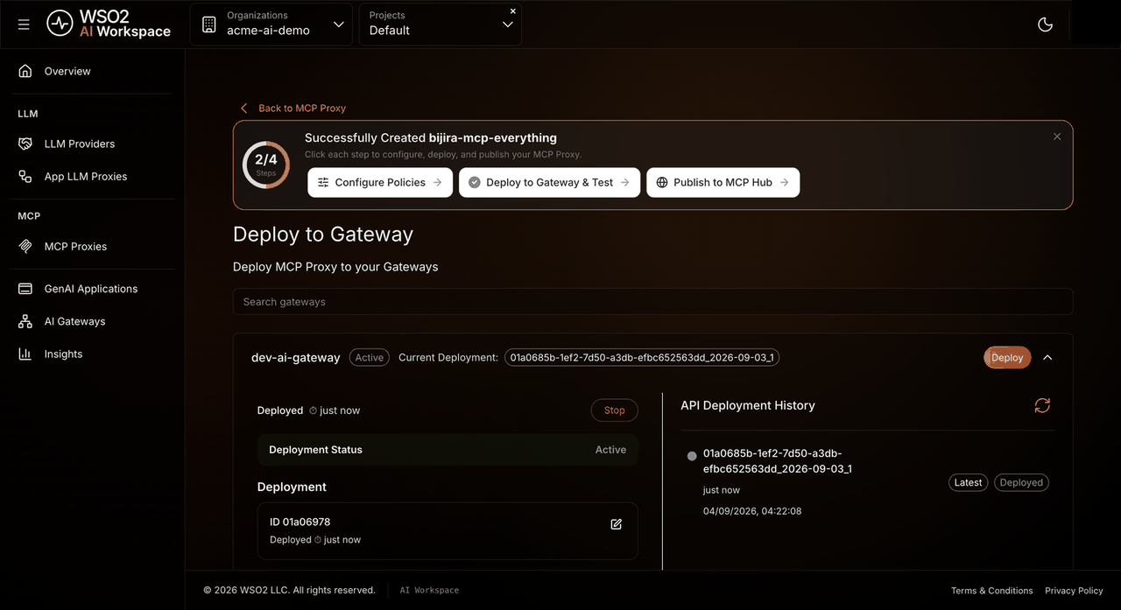This screenshot has width=1121, height=610.
Task: Open Deploy to Gateway & Test step
Action: (x=549, y=182)
